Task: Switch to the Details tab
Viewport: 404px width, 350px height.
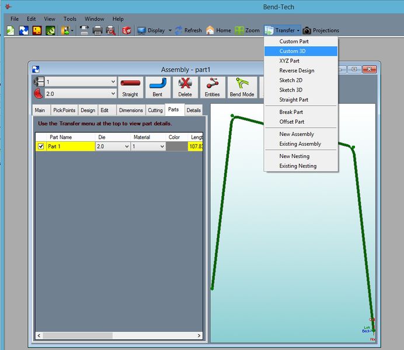Action: point(193,110)
